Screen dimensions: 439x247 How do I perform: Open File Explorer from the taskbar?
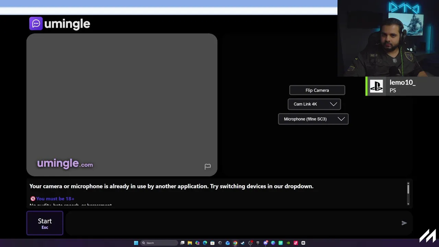pos(190,243)
